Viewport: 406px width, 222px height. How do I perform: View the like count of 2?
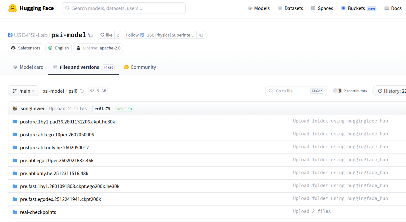point(118,35)
